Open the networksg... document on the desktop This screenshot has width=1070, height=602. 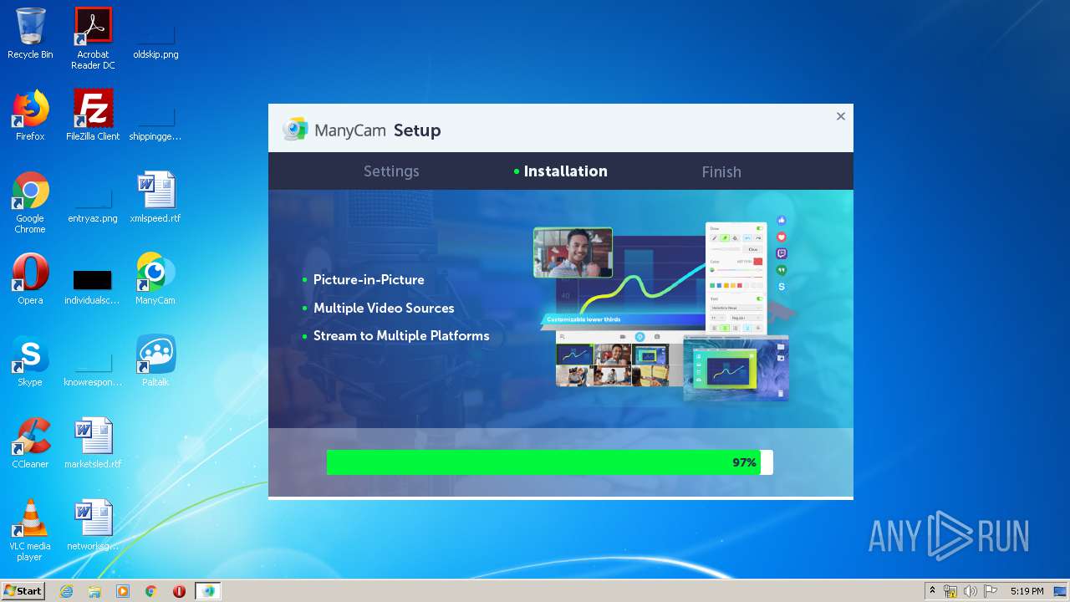pyautogui.click(x=93, y=525)
